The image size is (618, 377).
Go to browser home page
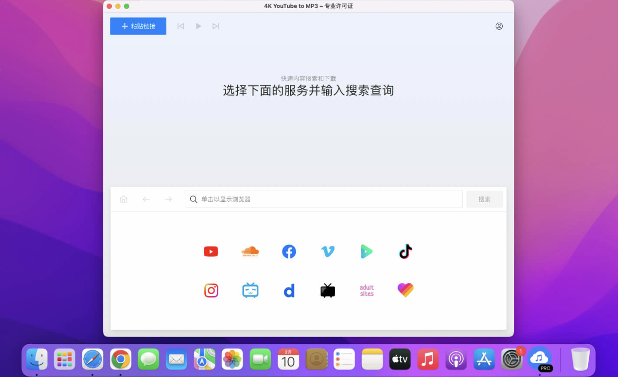(124, 199)
